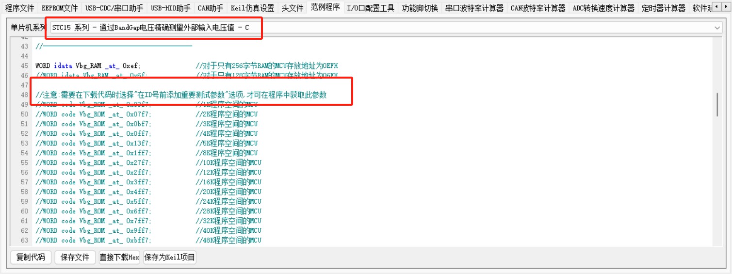
Task: Click the 复制代码 button
Action: tap(31, 257)
